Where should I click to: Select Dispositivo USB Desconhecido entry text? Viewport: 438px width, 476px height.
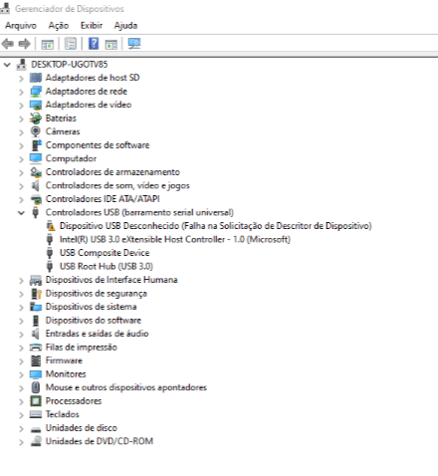(215, 226)
